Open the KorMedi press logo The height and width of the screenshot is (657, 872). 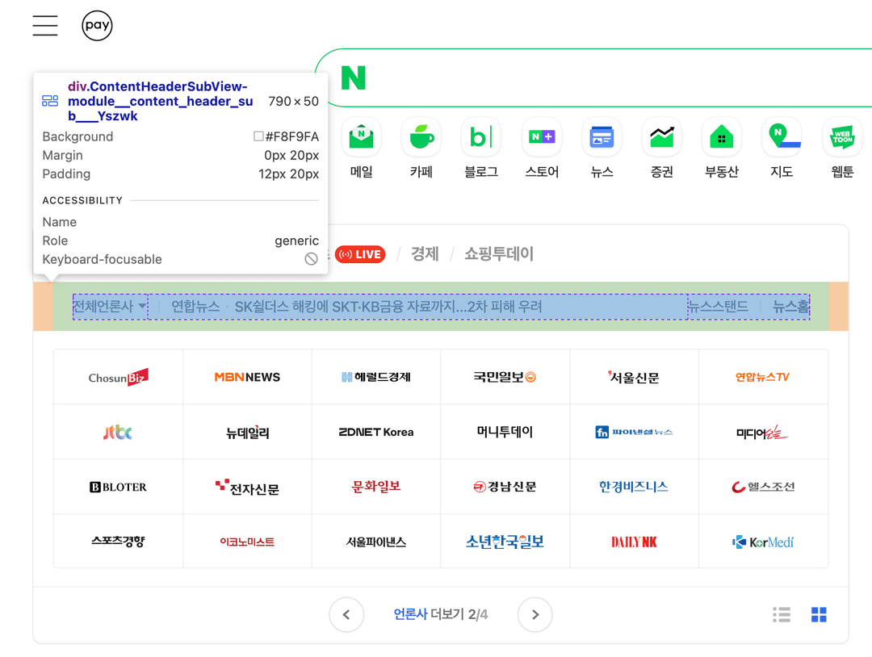point(763,542)
